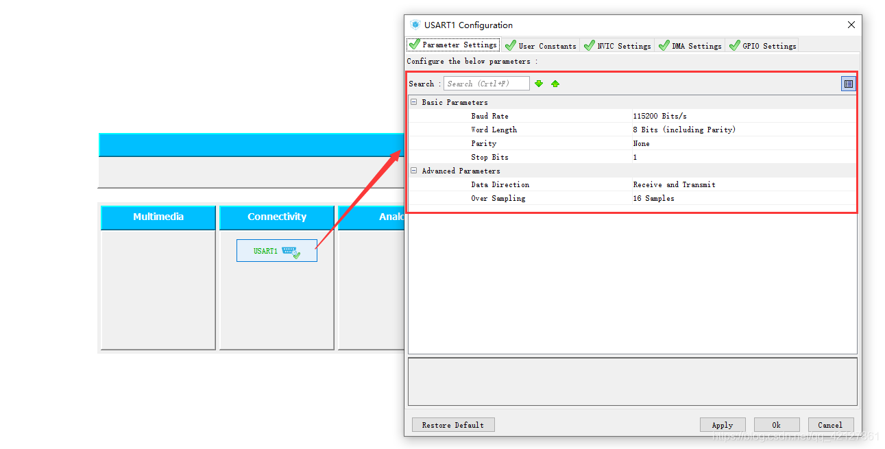Select the Word Length parameter label
The width and height of the screenshot is (885, 449).
pos(494,130)
